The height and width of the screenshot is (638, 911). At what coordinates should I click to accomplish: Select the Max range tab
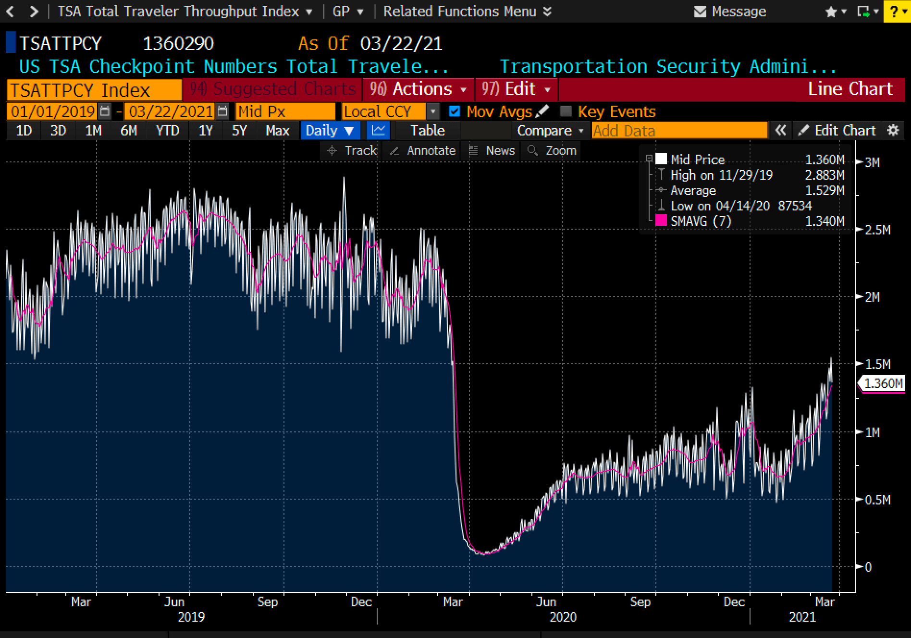coord(278,130)
